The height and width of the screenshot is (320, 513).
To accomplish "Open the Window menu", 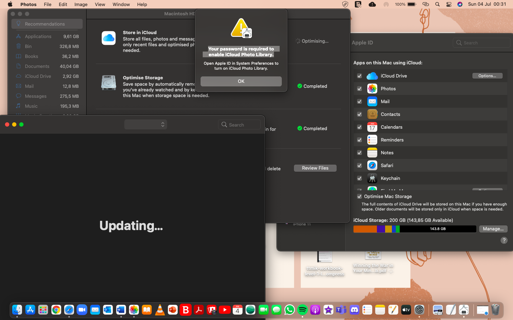I will [121, 4].
